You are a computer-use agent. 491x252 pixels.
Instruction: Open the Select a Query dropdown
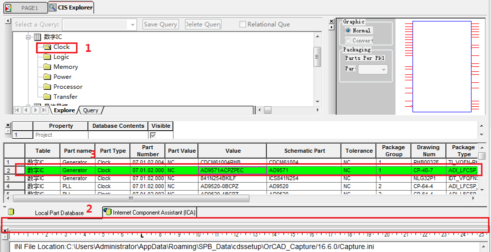132,24
